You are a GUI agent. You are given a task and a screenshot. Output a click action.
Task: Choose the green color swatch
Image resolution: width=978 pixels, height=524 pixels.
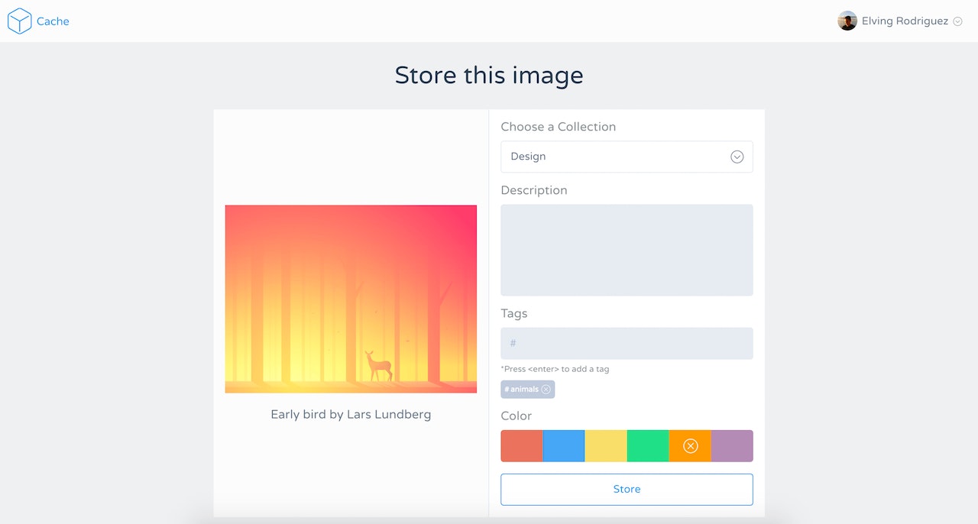(x=648, y=446)
